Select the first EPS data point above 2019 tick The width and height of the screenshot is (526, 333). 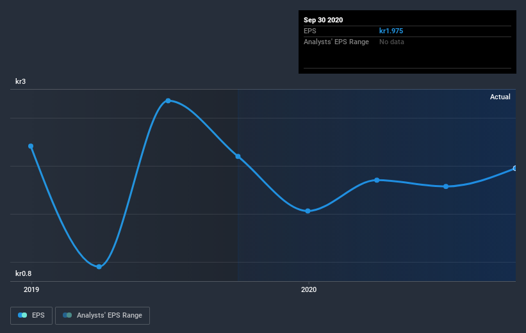(x=31, y=146)
